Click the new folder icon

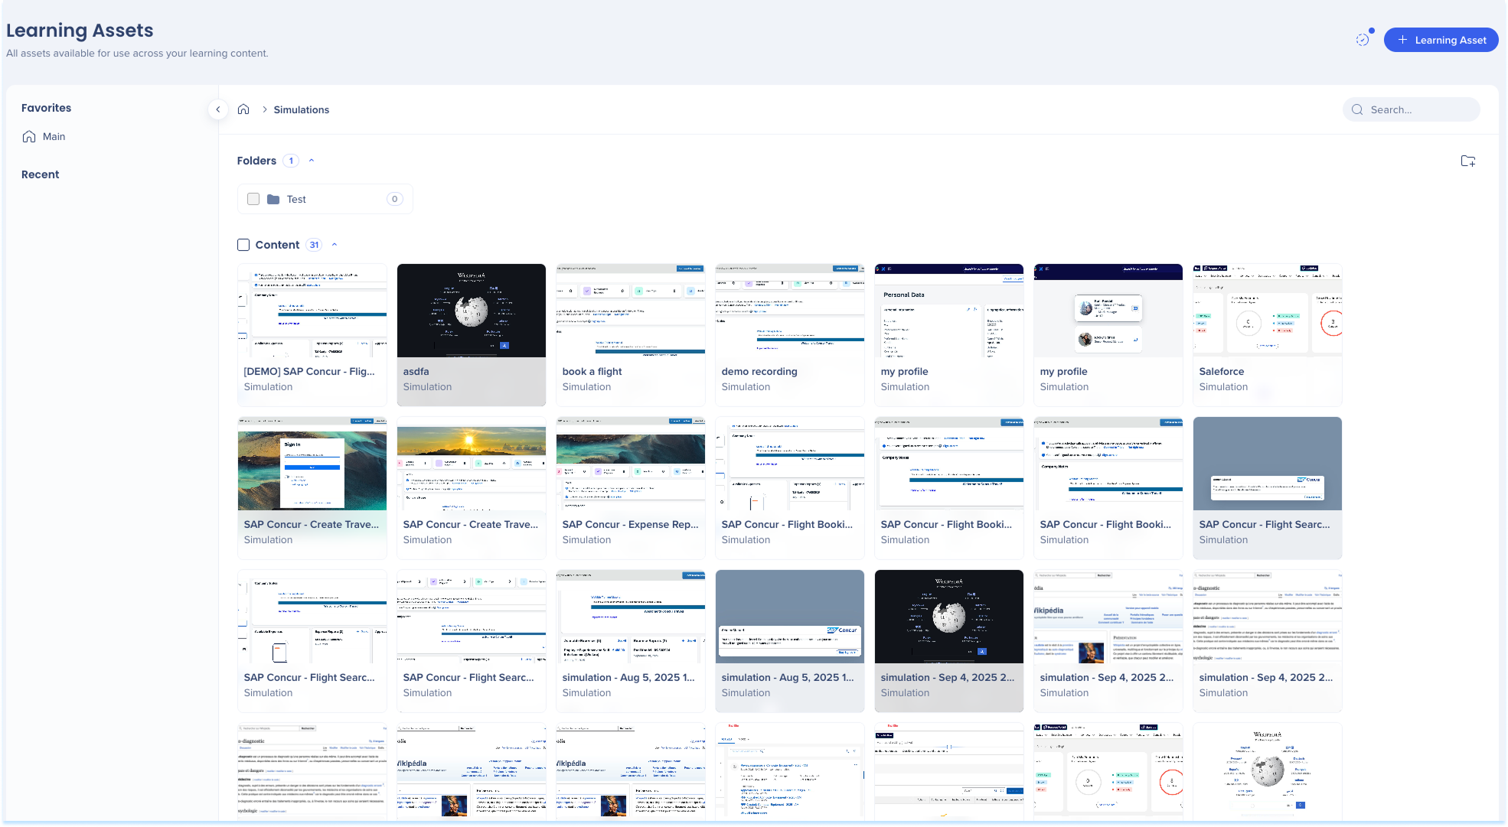[x=1467, y=161]
